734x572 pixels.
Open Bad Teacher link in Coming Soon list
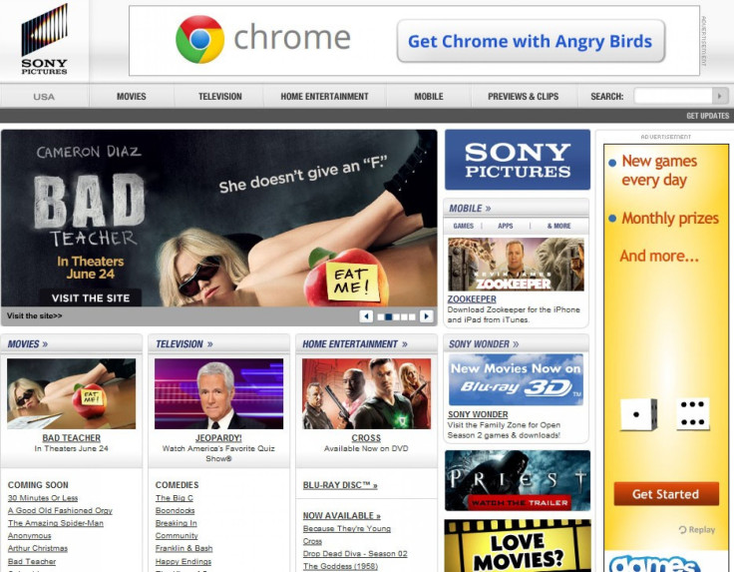pos(31,561)
